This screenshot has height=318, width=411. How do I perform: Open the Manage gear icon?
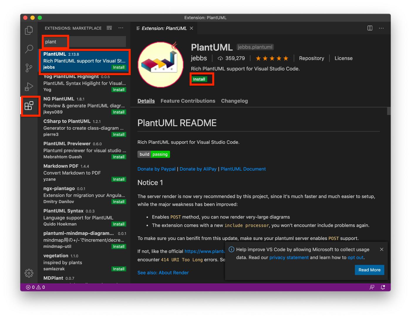[x=29, y=273]
